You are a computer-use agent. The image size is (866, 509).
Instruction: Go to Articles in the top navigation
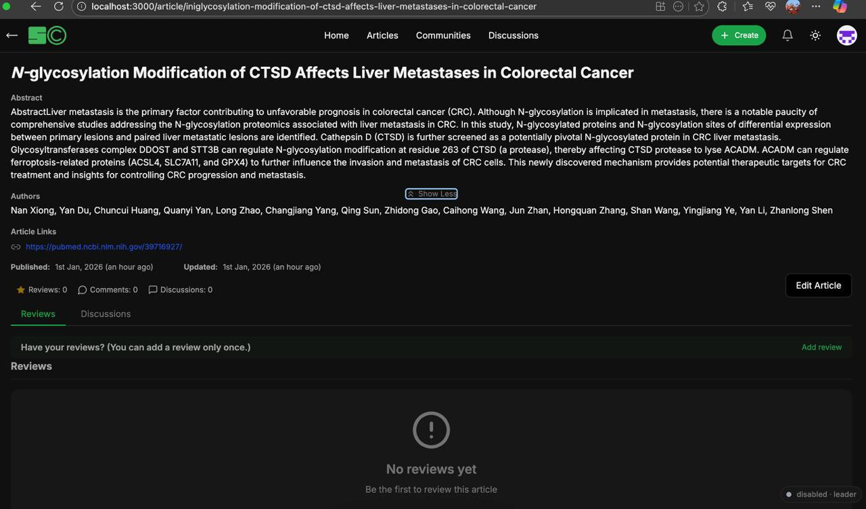(382, 35)
